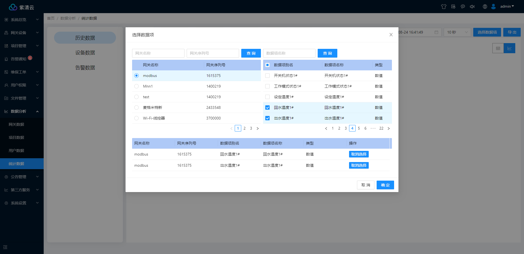Open 网关数据 submenu item

click(22, 124)
